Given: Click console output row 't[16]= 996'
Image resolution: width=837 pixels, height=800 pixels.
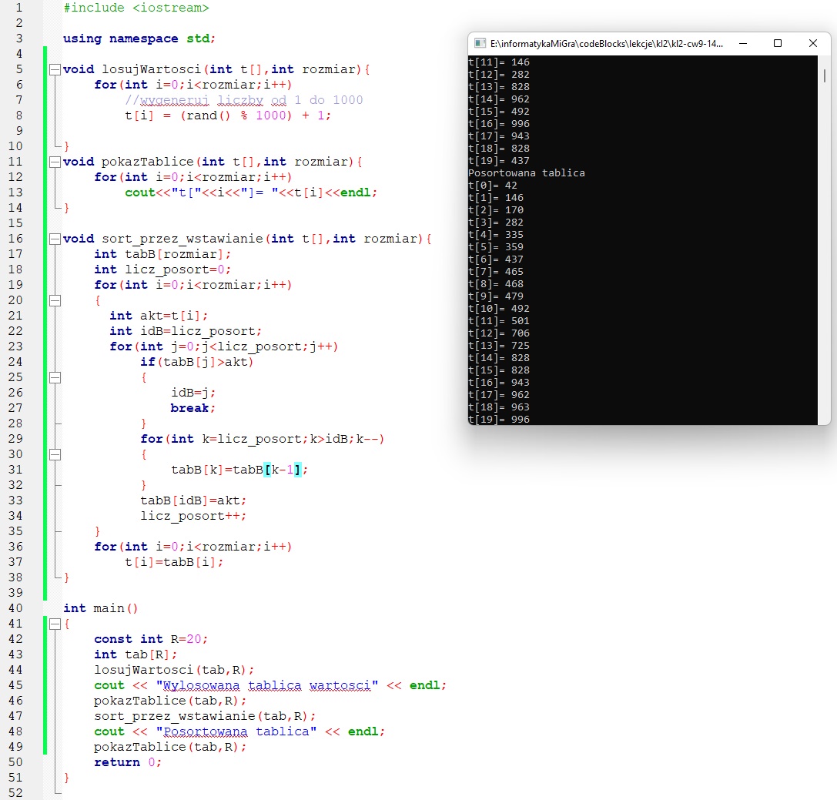Looking at the screenshot, I should tap(498, 124).
